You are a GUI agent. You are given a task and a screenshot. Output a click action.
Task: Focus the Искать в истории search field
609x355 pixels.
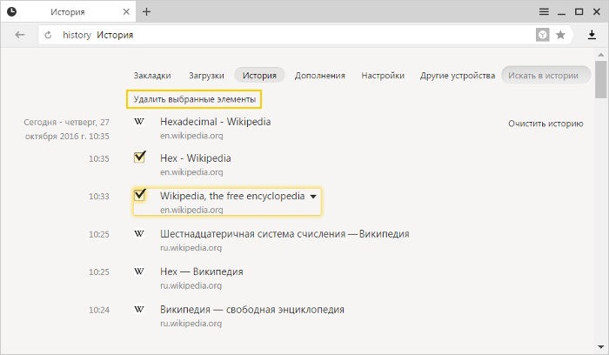(x=546, y=76)
